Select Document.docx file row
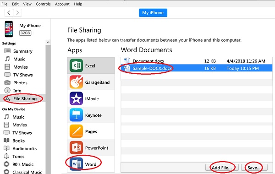275x174 pixels. [197, 61]
